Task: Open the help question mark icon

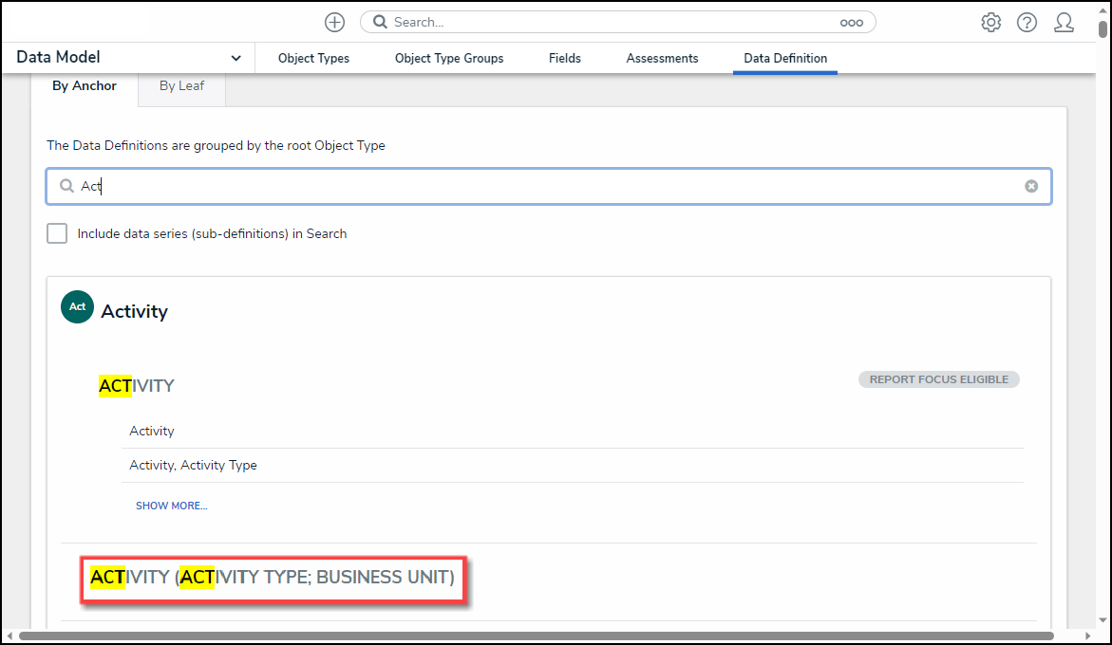Action: pyautogui.click(x=1027, y=22)
